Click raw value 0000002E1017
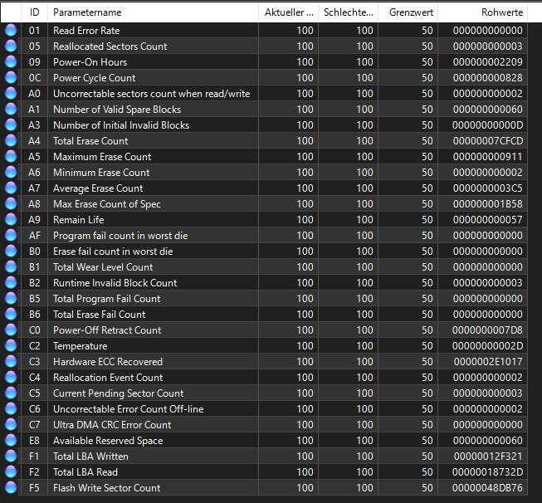The image size is (542, 503). (x=488, y=362)
